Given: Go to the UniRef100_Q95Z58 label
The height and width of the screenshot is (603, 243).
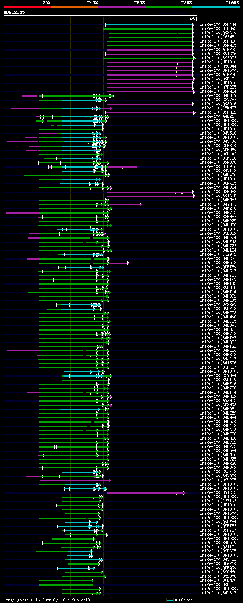Looking at the screenshot, I should tap(218, 309).
